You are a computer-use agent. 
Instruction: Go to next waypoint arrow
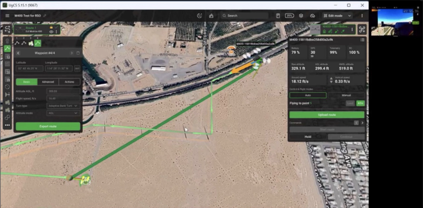(71, 53)
